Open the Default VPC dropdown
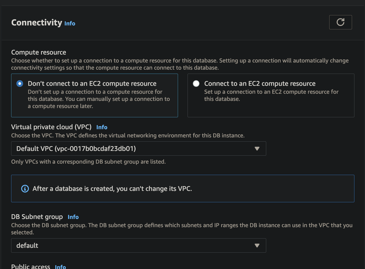The image size is (365, 269). [139, 149]
